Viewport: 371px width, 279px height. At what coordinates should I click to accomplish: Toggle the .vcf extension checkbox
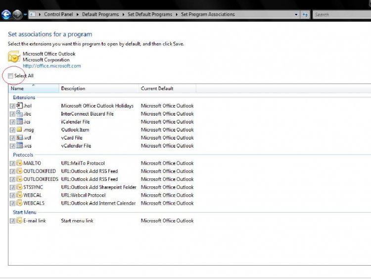(x=12, y=138)
